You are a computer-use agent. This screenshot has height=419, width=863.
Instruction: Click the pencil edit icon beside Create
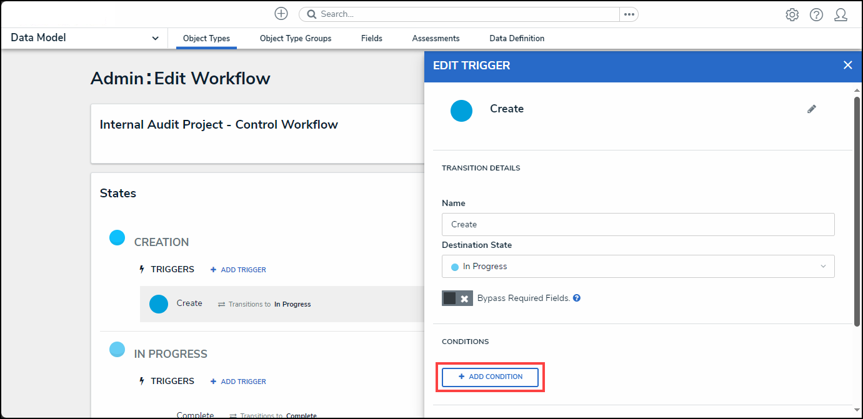pos(811,109)
